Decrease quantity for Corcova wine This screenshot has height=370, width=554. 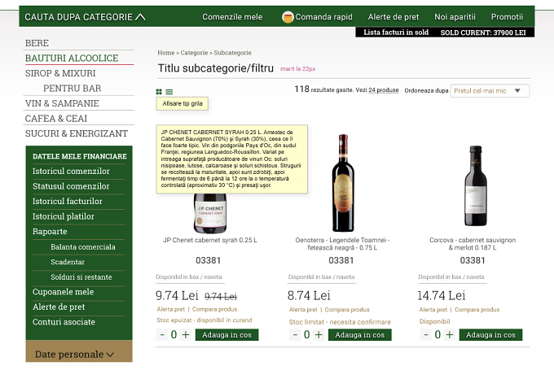(426, 335)
